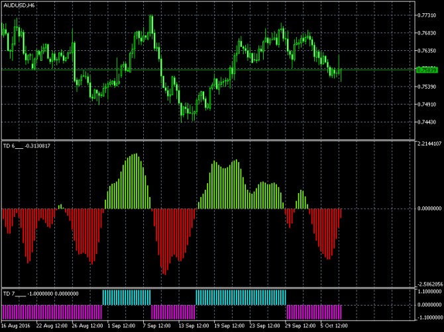Select the 1.1000000 scale value in TD 7
444x332 pixels.
coord(429,291)
